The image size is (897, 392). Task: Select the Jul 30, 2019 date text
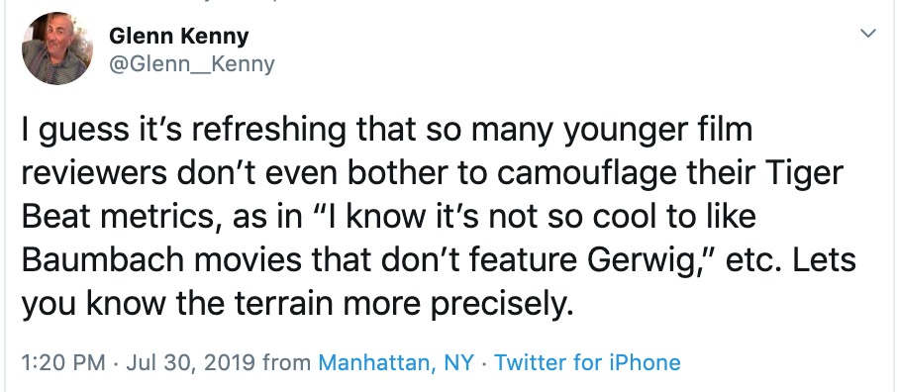coord(189,362)
